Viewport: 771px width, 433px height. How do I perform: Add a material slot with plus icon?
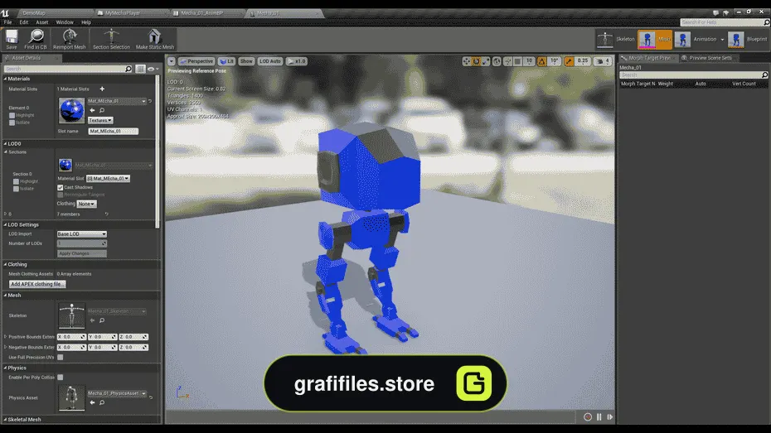pyautogui.click(x=102, y=89)
